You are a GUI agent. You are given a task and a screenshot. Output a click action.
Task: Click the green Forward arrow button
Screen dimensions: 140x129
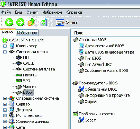[x=20, y=22]
